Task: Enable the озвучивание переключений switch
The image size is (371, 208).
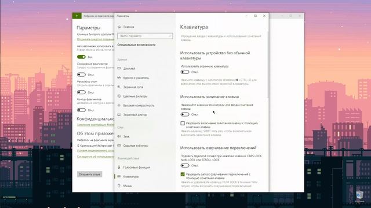Action: (185, 166)
